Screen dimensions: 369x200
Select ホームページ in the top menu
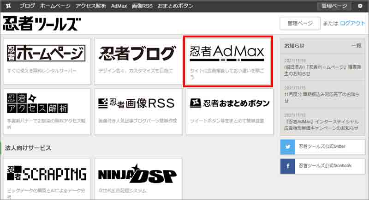coord(55,6)
